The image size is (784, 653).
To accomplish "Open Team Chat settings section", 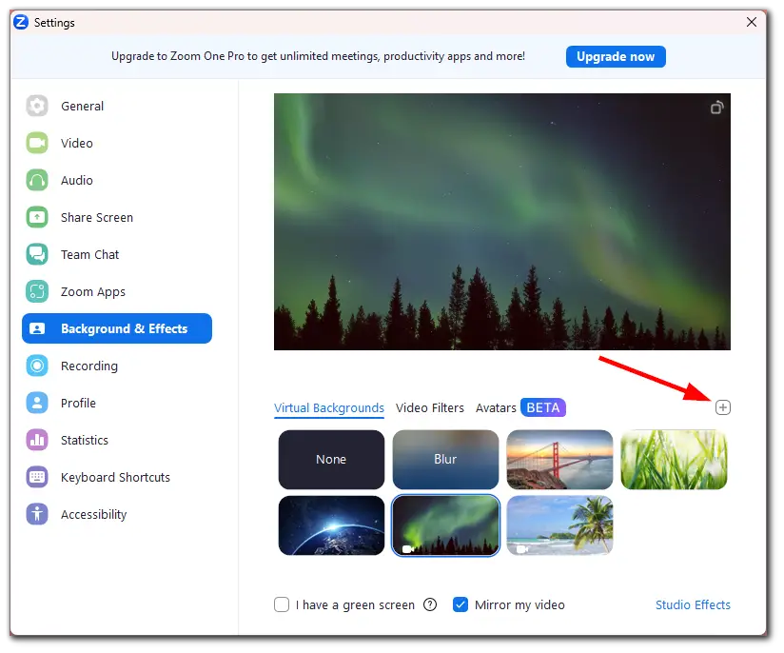I will coord(117,254).
